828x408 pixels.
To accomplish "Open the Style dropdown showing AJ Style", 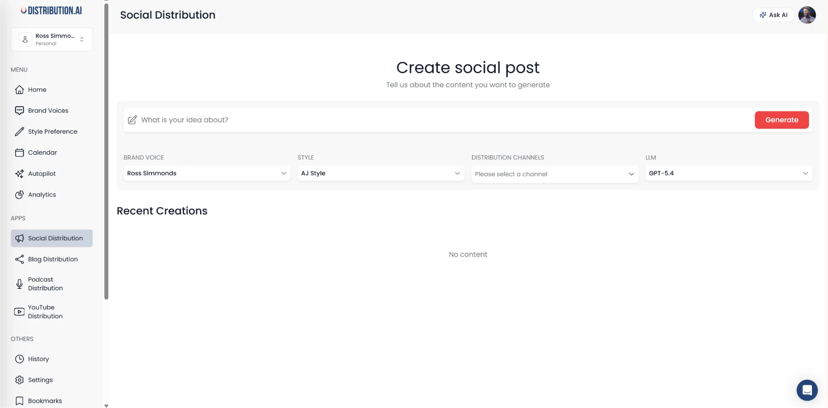I will coord(381,173).
